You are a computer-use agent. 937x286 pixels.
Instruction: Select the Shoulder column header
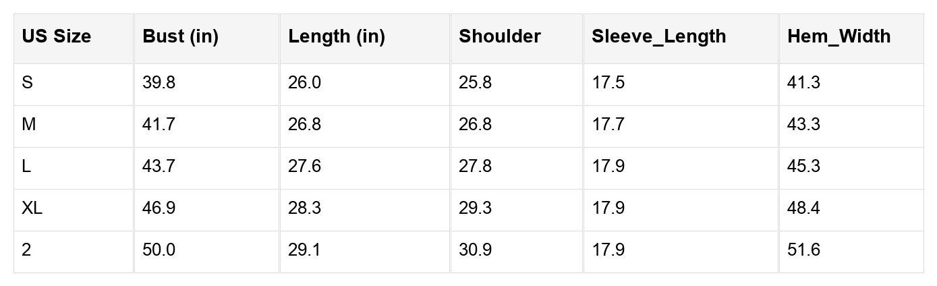tap(500, 36)
